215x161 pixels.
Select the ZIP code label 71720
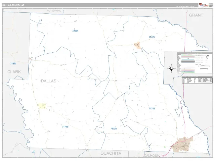(x=114, y=128)
